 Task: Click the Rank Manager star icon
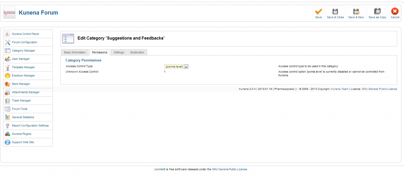pos(7,84)
